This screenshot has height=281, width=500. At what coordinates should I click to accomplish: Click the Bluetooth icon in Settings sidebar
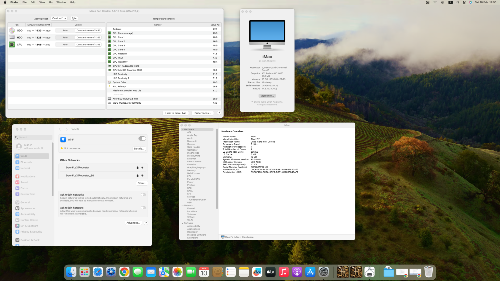(17, 162)
